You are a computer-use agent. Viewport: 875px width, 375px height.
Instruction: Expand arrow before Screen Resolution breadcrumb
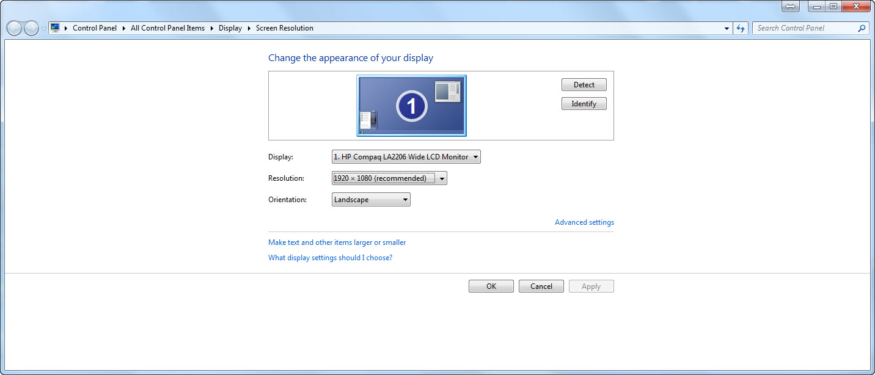tap(249, 28)
